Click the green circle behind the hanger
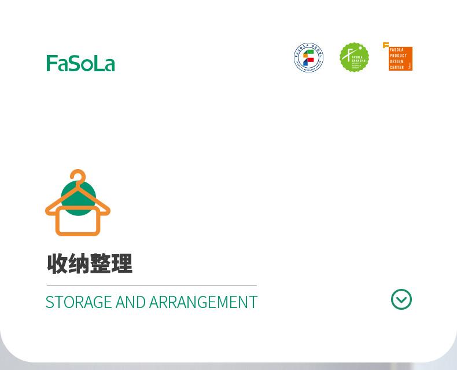Viewport: 457px width, 370px height. click(x=79, y=198)
